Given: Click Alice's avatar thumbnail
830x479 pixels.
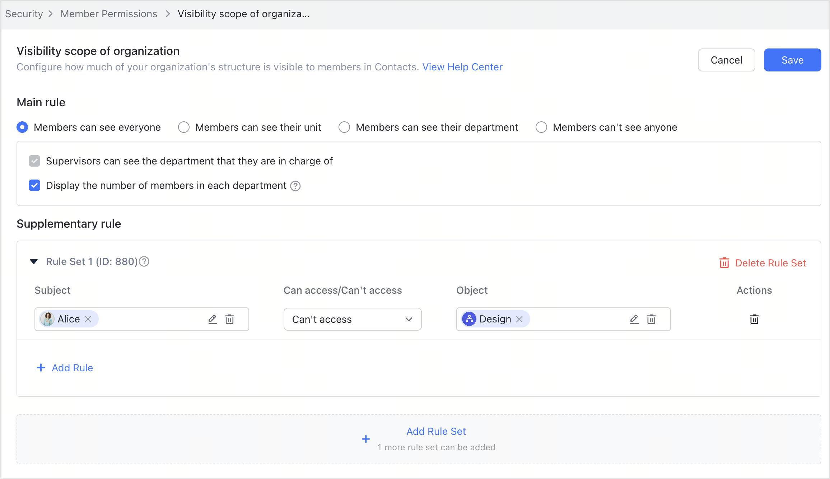Looking at the screenshot, I should tap(48, 319).
